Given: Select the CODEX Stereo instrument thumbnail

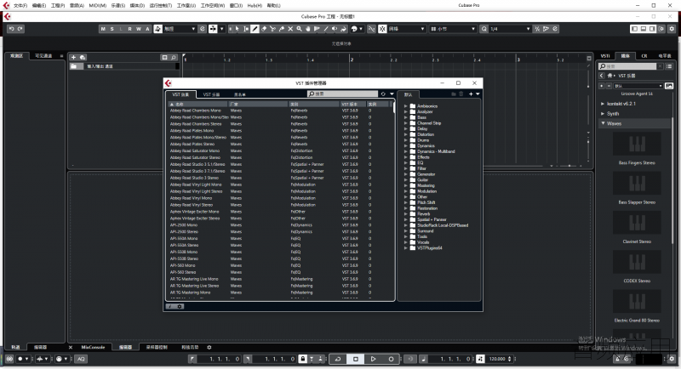Looking at the screenshot, I should (637, 262).
